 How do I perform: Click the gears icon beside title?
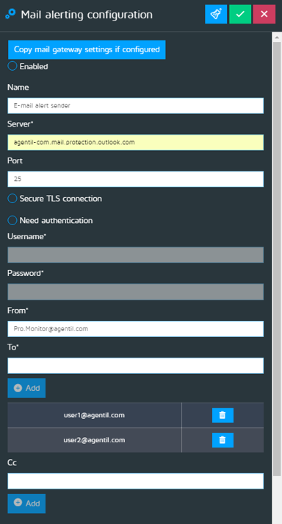(x=10, y=14)
